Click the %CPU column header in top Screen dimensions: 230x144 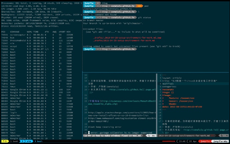[x=29, y=32]
